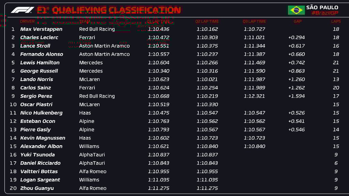Click Nico Hulkenberg's Haas team label
349x196 pixels.
(x=85, y=113)
